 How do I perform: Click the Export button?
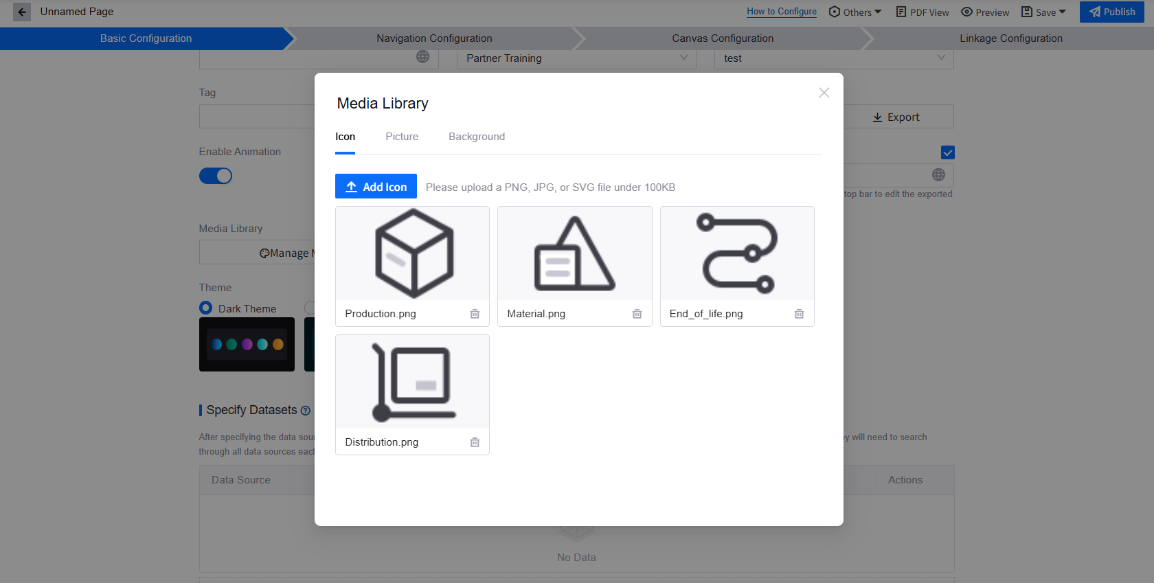(x=896, y=117)
